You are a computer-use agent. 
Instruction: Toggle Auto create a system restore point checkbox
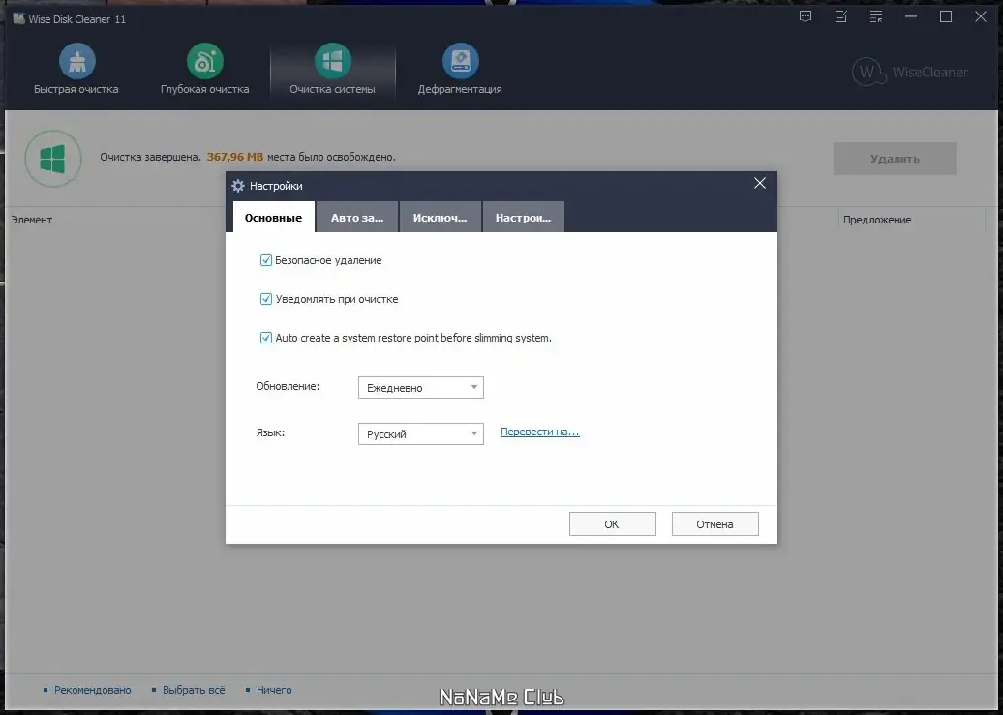click(266, 338)
